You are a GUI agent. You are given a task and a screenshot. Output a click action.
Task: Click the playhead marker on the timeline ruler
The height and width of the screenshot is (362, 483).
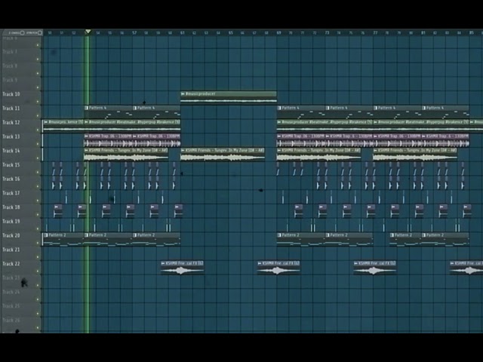tap(88, 32)
